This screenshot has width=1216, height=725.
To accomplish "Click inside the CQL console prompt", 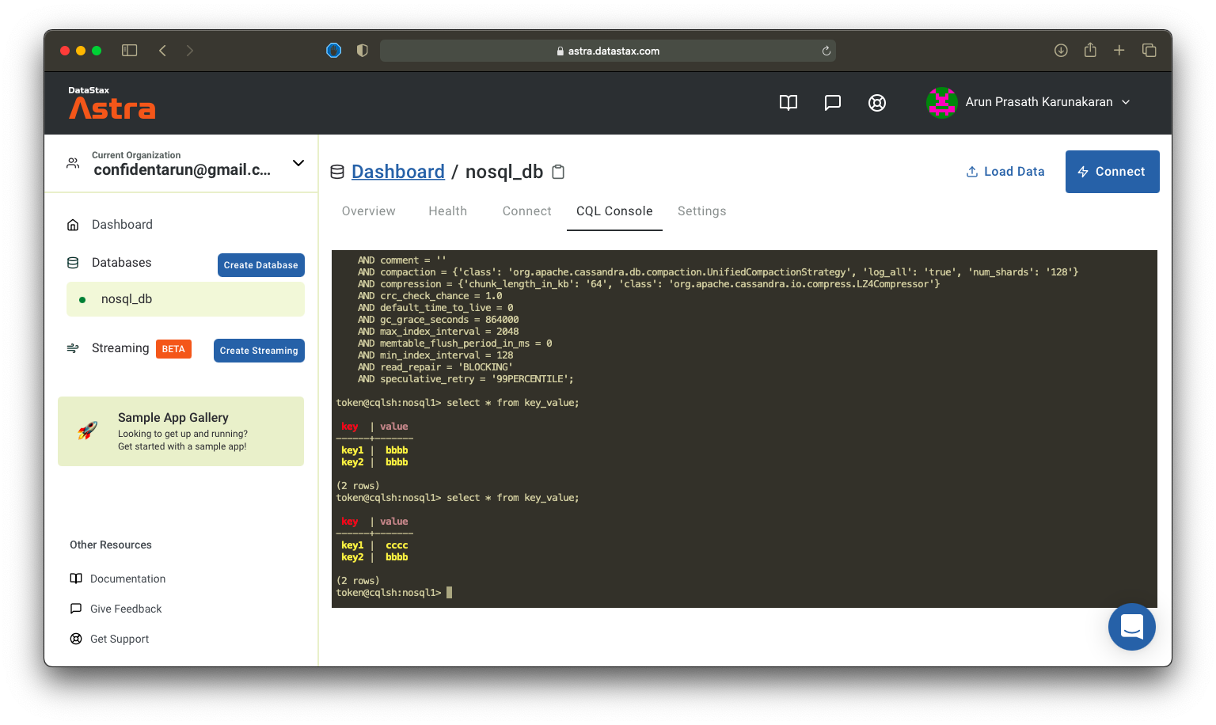I will (x=448, y=591).
